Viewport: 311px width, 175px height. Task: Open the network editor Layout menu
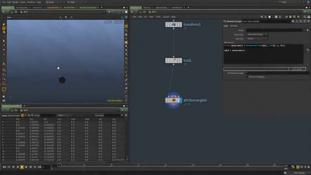tap(166, 17)
